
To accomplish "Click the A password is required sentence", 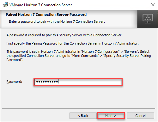I will point(64,35).
